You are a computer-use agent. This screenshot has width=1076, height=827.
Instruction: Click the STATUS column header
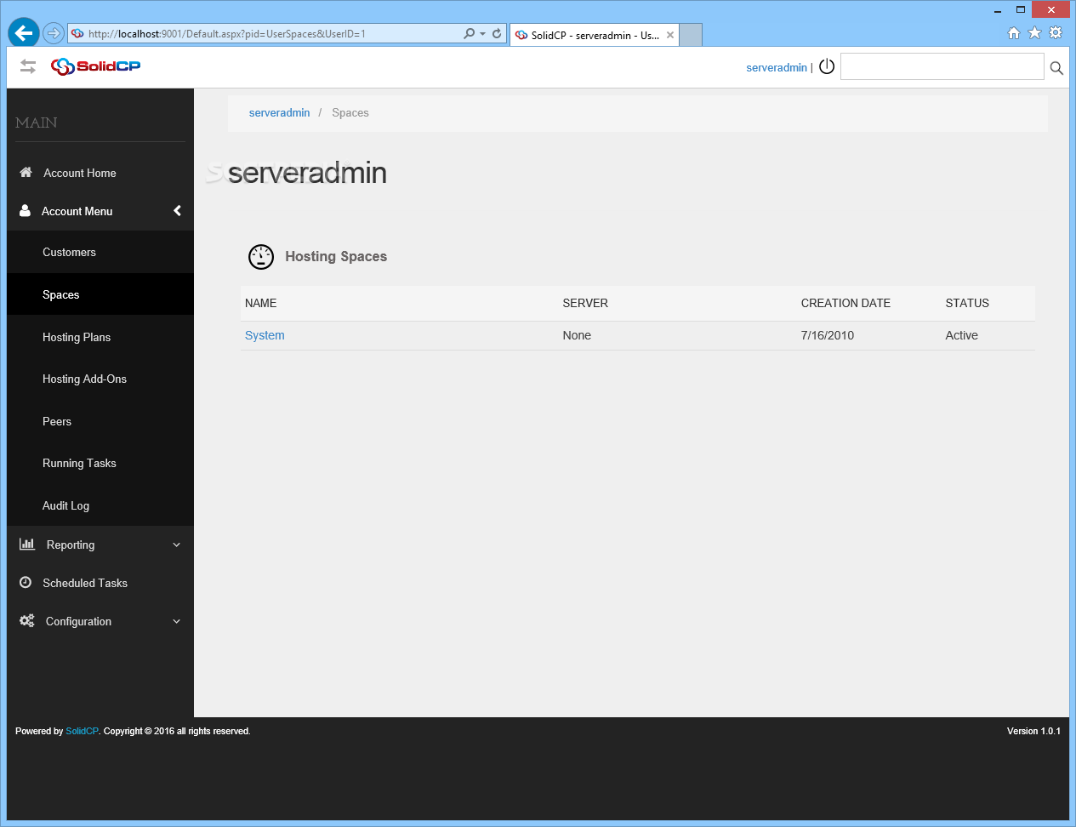[967, 303]
